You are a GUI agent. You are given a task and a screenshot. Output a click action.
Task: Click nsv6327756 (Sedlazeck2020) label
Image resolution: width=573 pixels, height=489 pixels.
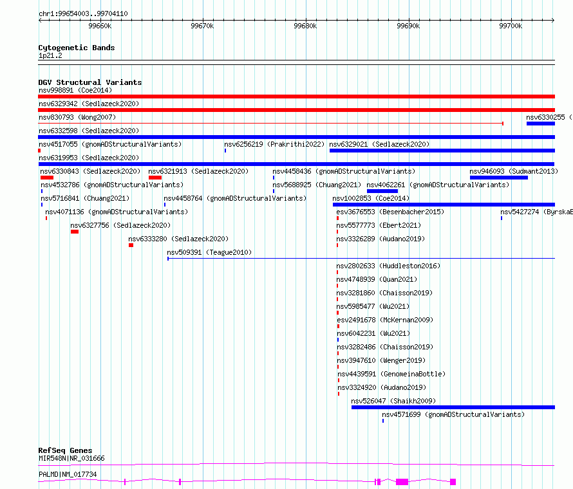120,225
